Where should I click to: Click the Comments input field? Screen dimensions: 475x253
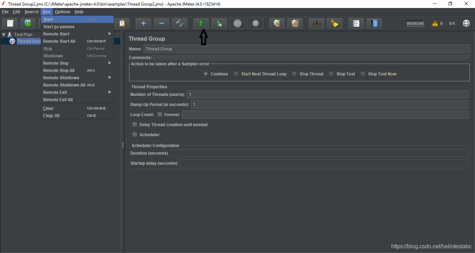pyautogui.click(x=311, y=58)
